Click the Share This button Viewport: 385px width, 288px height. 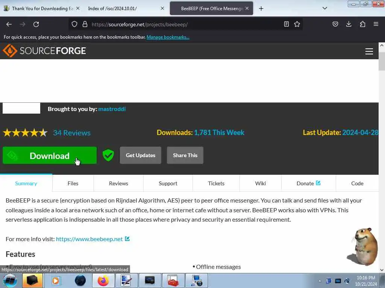185,155
